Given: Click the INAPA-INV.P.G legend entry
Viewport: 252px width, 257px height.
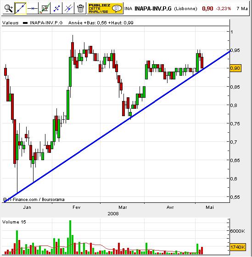Looking at the screenshot, I should (x=43, y=23).
